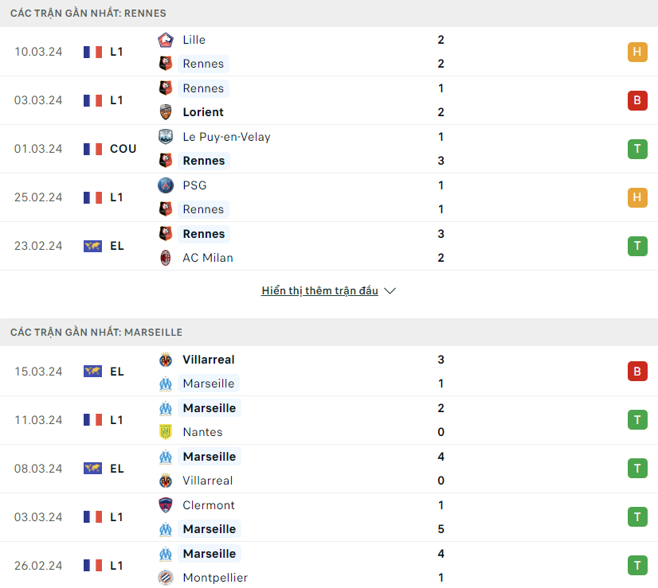Screen dimensions: 658x588
Task: Open the Villarreal team name on 15.03.24
Action: coord(209,360)
